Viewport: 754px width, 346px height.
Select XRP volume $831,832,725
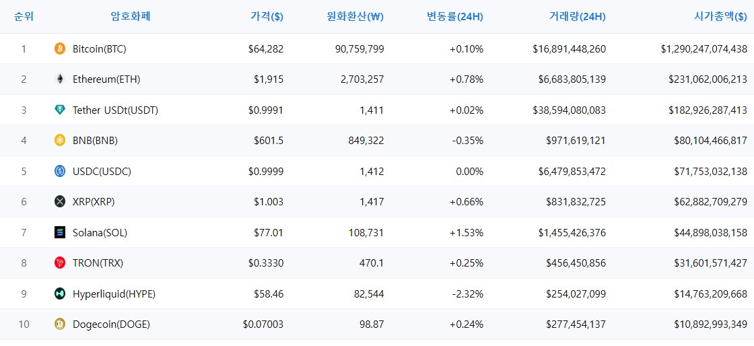[576, 203]
